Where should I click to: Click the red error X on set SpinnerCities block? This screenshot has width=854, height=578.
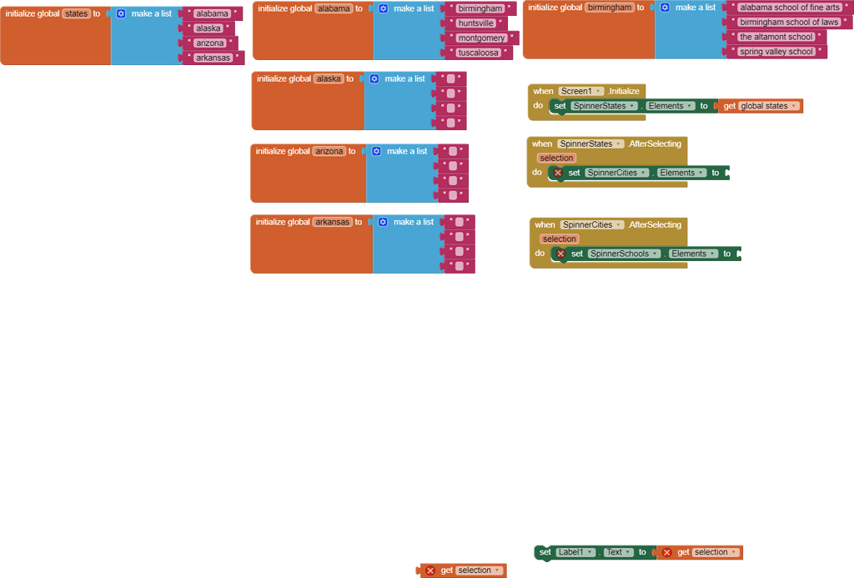(x=558, y=173)
